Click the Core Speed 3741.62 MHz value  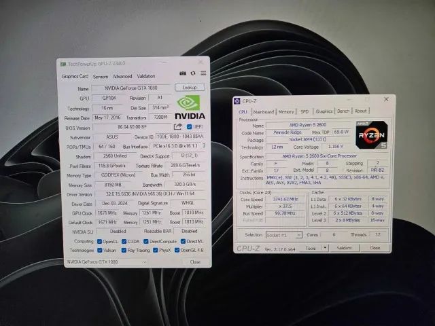285,199
